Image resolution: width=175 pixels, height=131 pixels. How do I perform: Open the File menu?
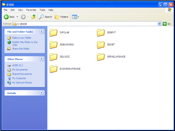(5, 10)
